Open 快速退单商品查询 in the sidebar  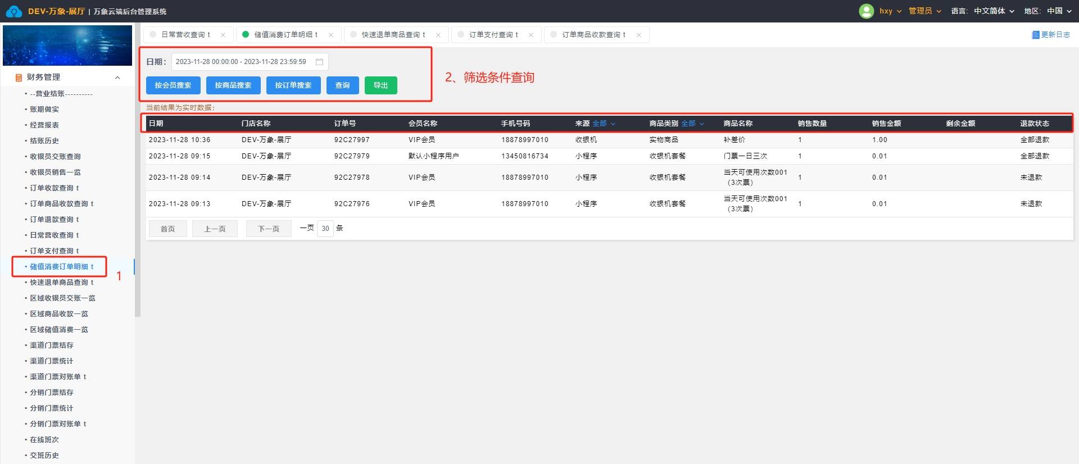pyautogui.click(x=62, y=283)
